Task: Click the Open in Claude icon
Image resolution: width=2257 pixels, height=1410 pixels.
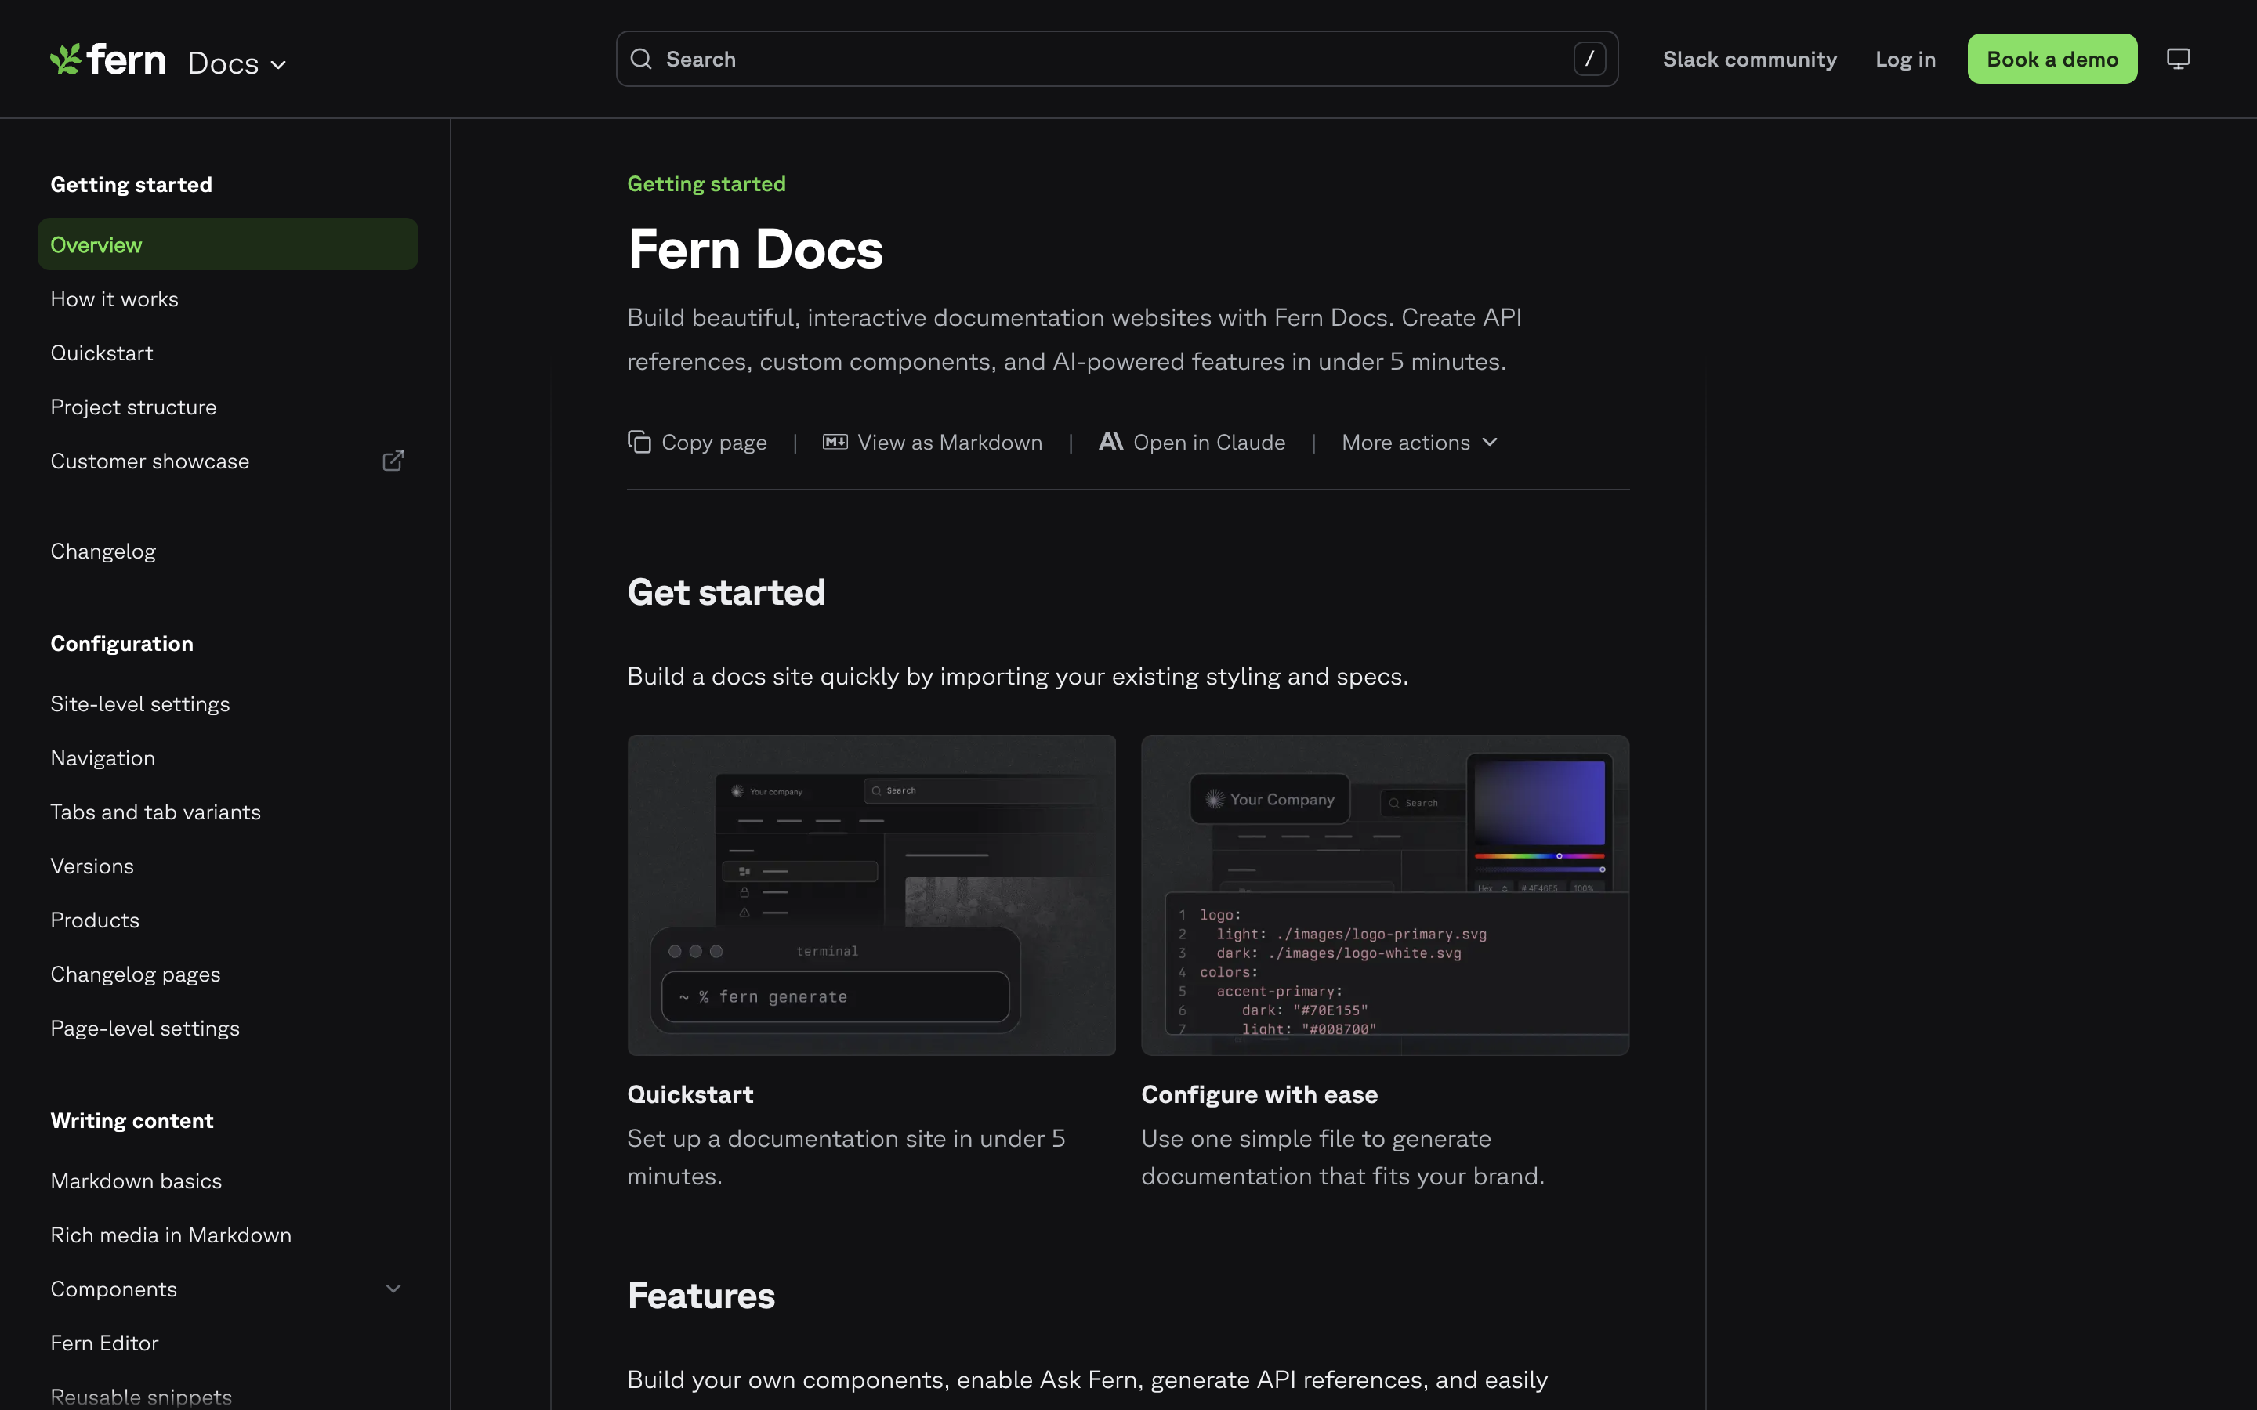Action: coord(1110,441)
